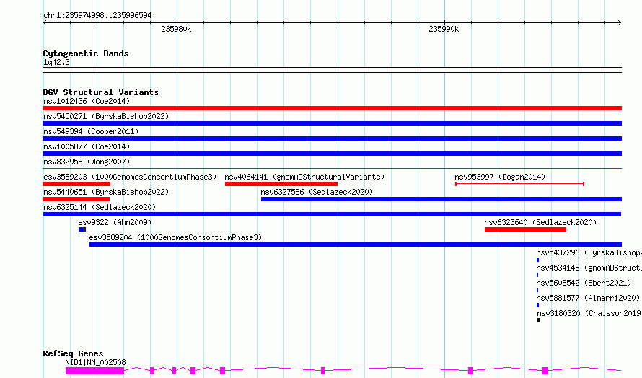Click the nsv4064141 gnomAD red bar

(x=281, y=184)
